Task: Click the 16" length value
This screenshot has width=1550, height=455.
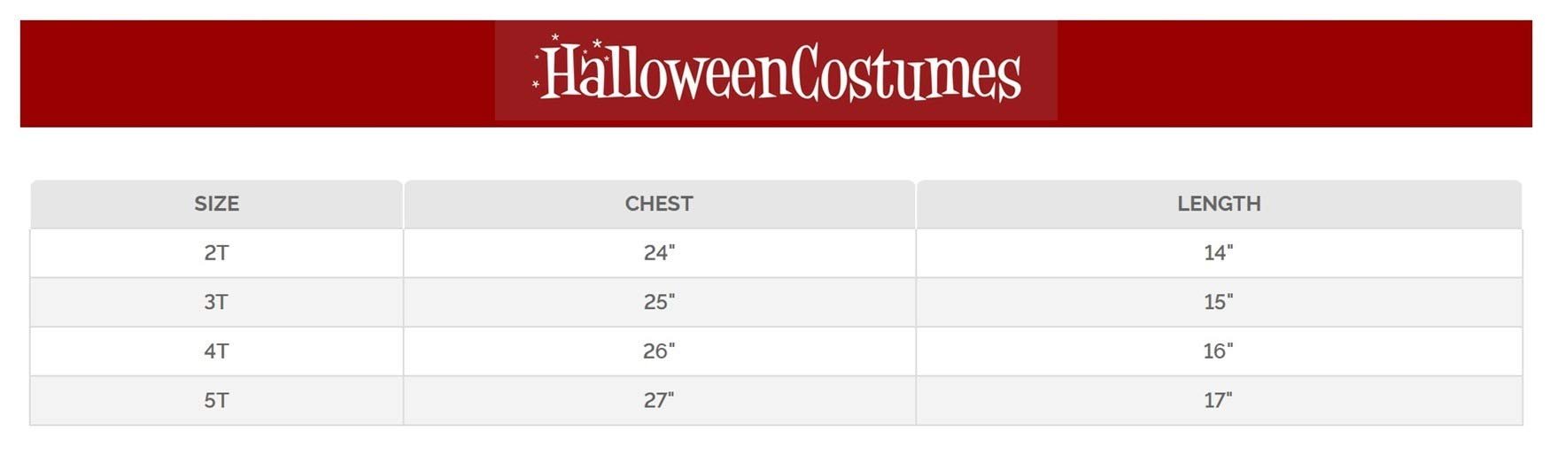Action: 1219,351
